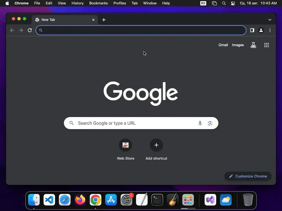This screenshot has height=211, width=282.
Task: Open the View menu
Action: 62,3
